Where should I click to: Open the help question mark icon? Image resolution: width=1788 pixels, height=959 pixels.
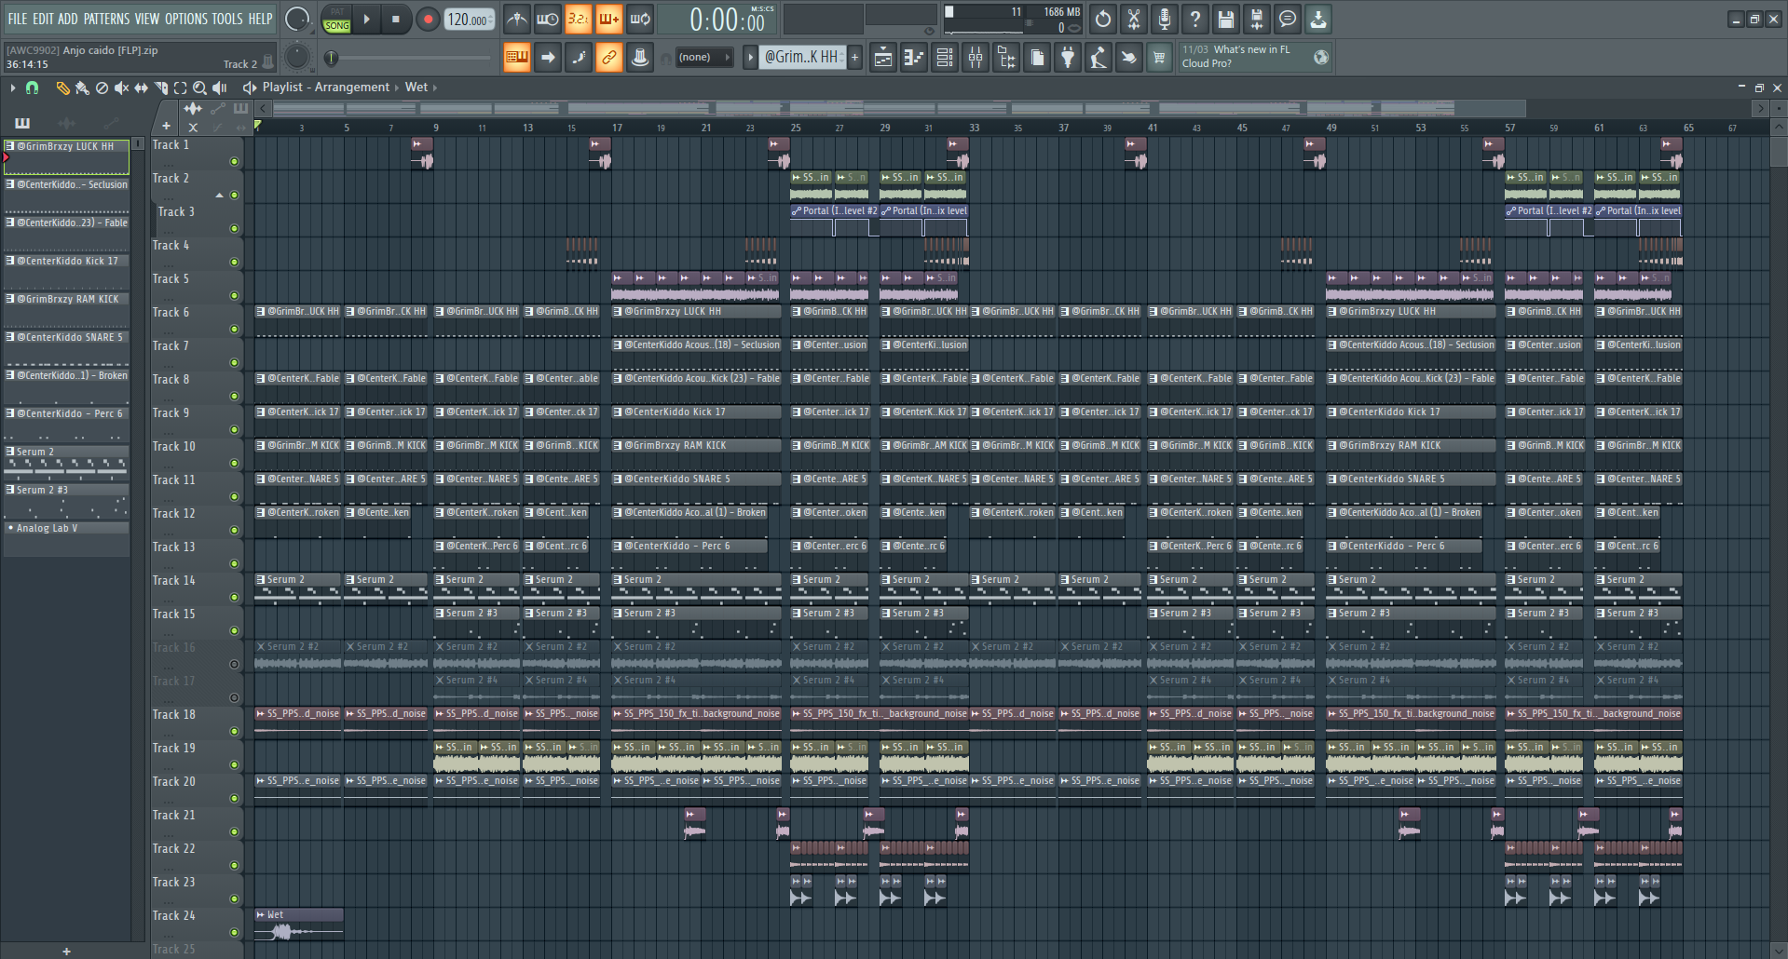pyautogui.click(x=1195, y=19)
